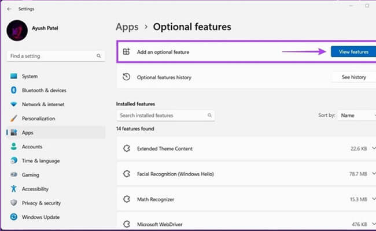Click the Accessibility figure icon

tap(14, 189)
